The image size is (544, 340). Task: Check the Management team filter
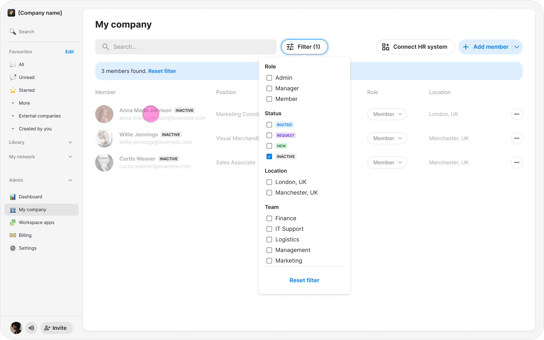point(269,250)
